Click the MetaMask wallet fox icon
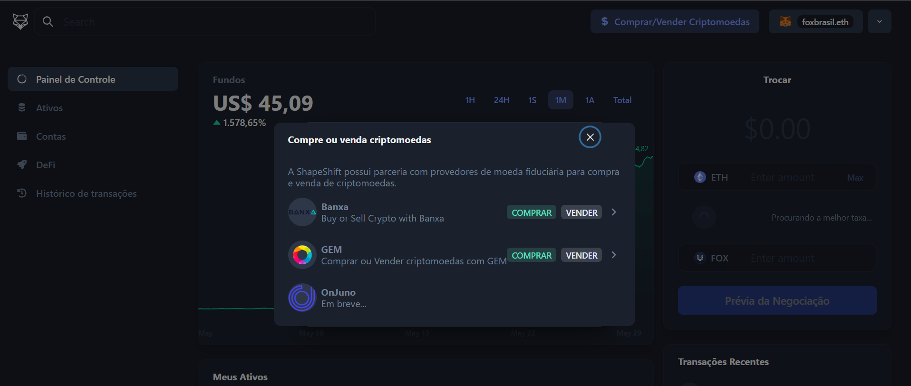 pyautogui.click(x=785, y=22)
